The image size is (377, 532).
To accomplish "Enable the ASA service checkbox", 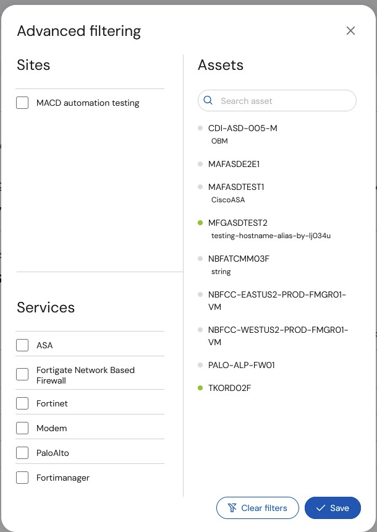I will tap(22, 345).
